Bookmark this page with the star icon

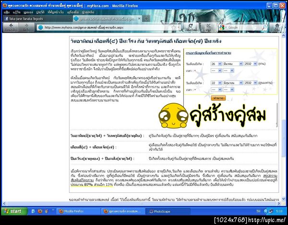173,27
